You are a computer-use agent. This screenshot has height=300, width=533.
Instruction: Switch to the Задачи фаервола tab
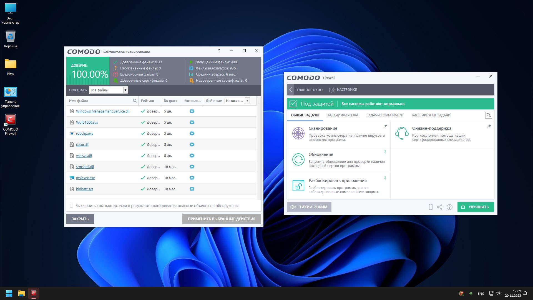(x=342, y=115)
